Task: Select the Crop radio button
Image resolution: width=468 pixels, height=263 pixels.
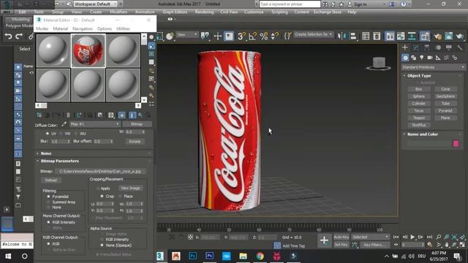Action: [x=102, y=197]
